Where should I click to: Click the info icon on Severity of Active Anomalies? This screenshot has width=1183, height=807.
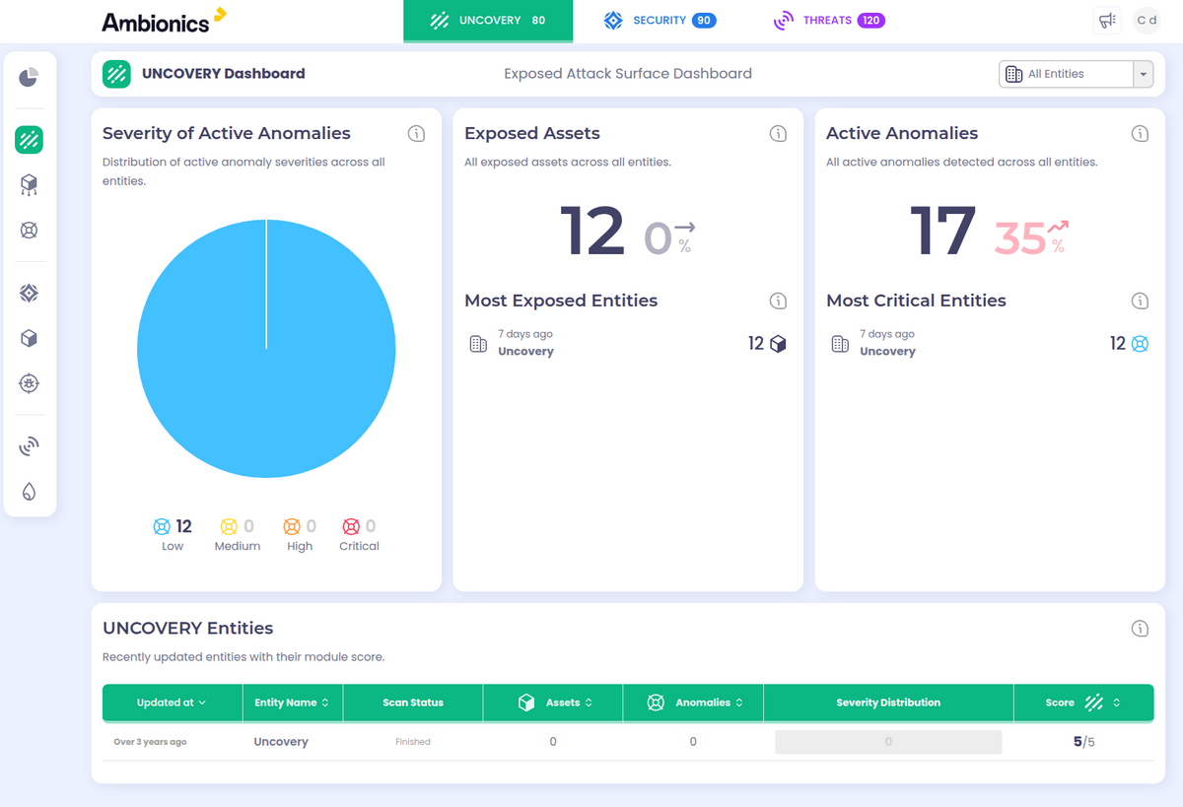416,133
